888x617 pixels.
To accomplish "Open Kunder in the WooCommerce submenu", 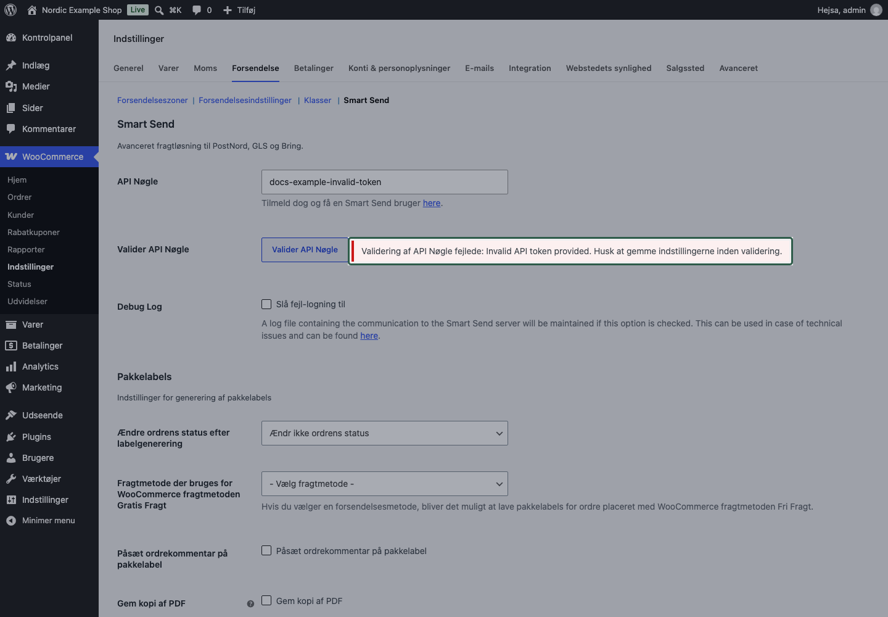I will tap(21, 215).
